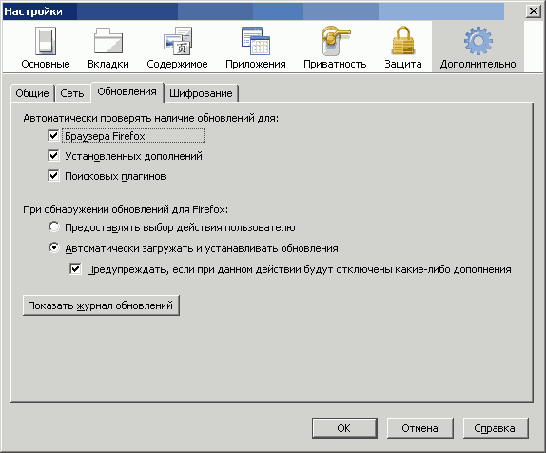Switch to the Общие tab

click(32, 93)
